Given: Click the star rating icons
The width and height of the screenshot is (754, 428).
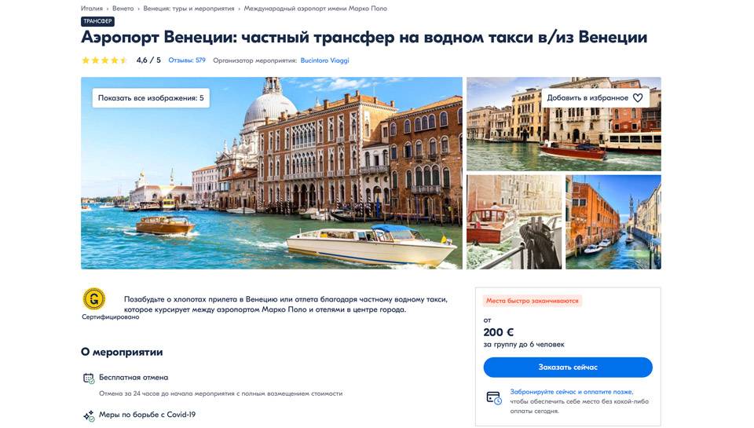Looking at the screenshot, I should coord(104,60).
